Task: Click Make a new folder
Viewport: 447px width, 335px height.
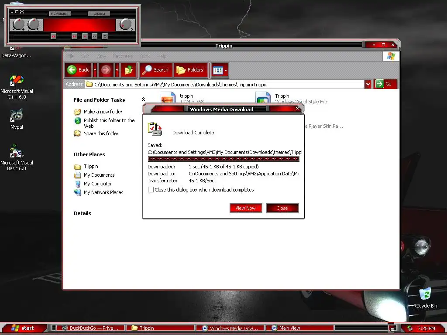Action: [x=103, y=112]
